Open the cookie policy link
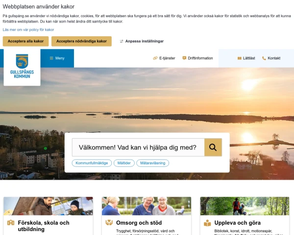The image size is (294, 235). [x=28, y=29]
